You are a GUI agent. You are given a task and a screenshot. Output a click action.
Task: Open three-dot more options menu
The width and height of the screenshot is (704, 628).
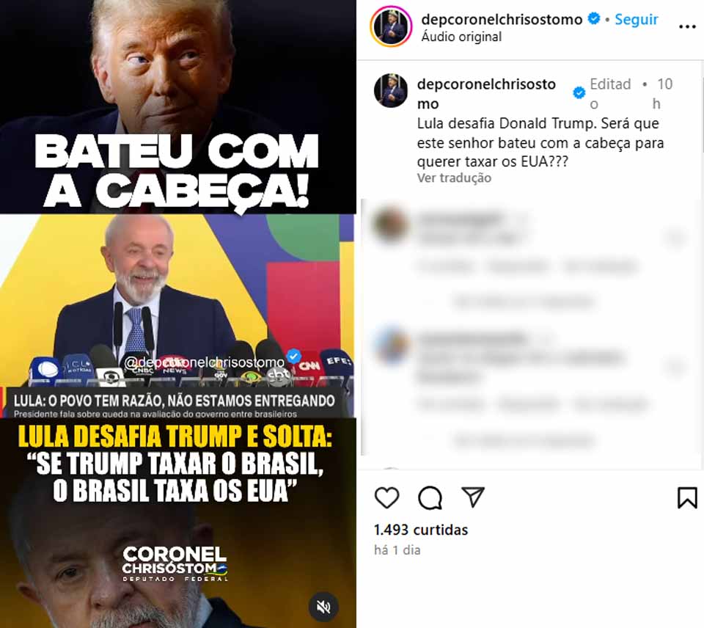pos(687,27)
